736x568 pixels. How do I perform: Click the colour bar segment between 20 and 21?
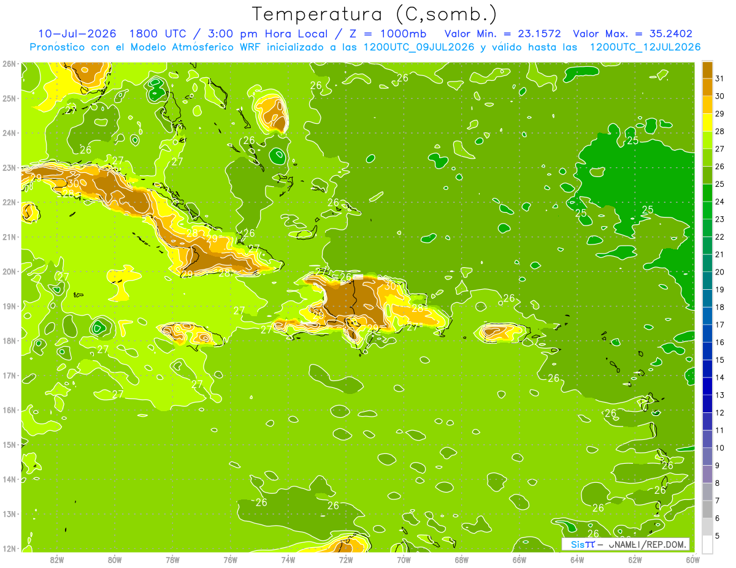click(x=707, y=262)
